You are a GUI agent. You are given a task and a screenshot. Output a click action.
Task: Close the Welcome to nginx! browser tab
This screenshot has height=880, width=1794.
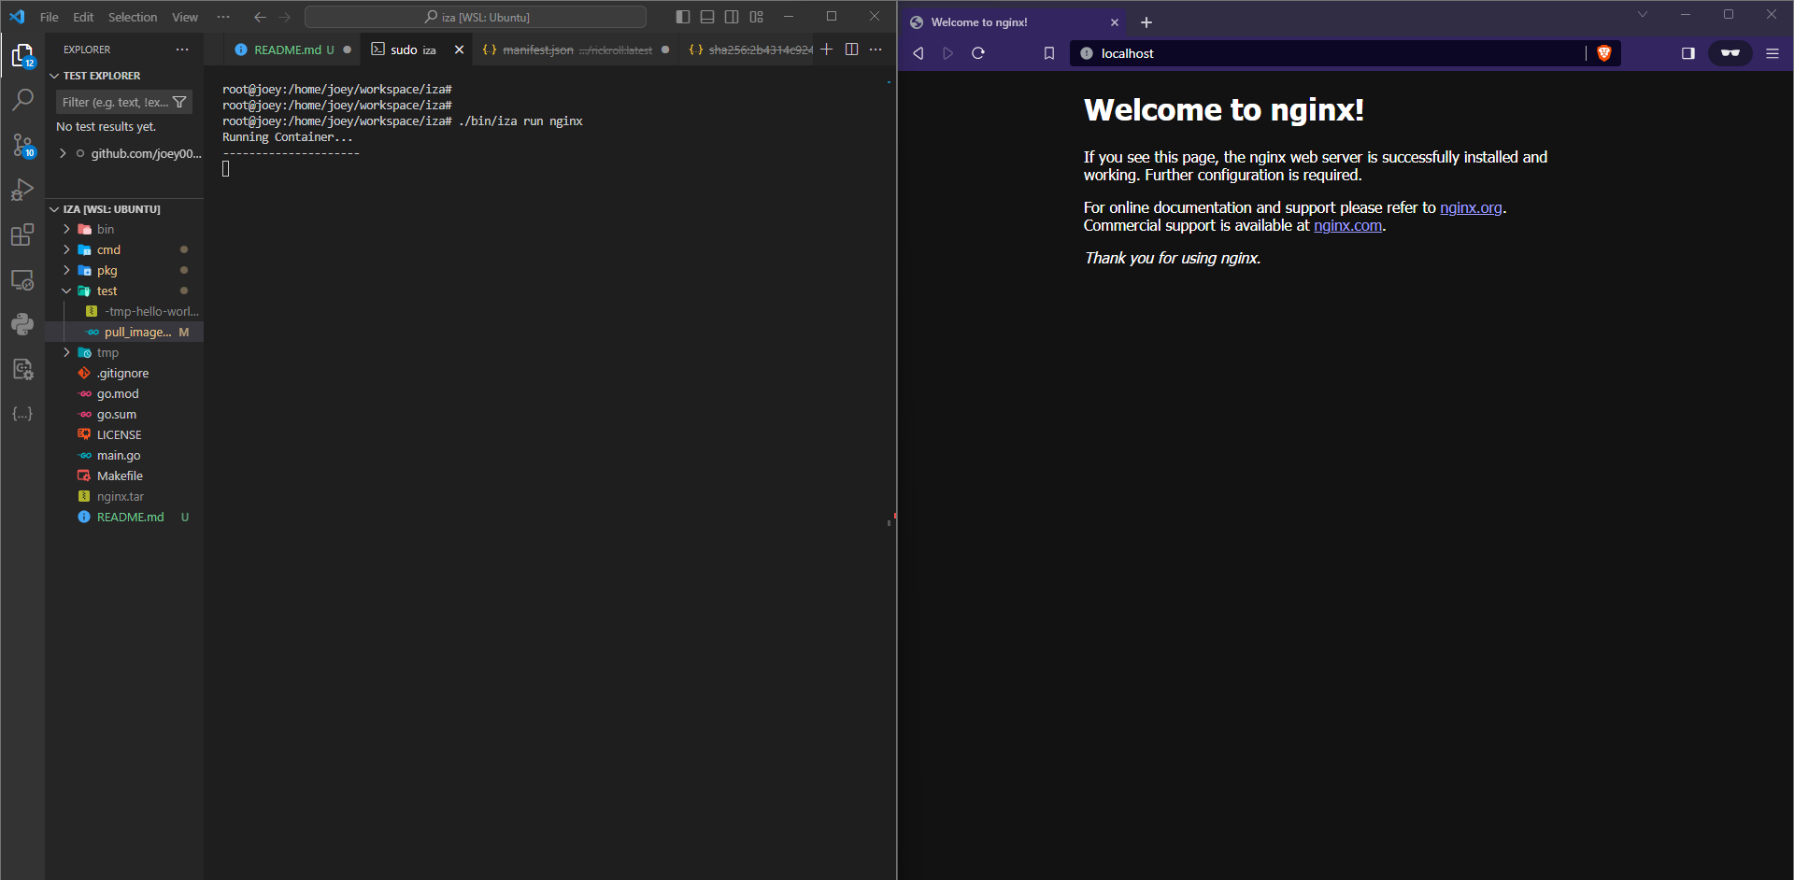click(x=1115, y=22)
